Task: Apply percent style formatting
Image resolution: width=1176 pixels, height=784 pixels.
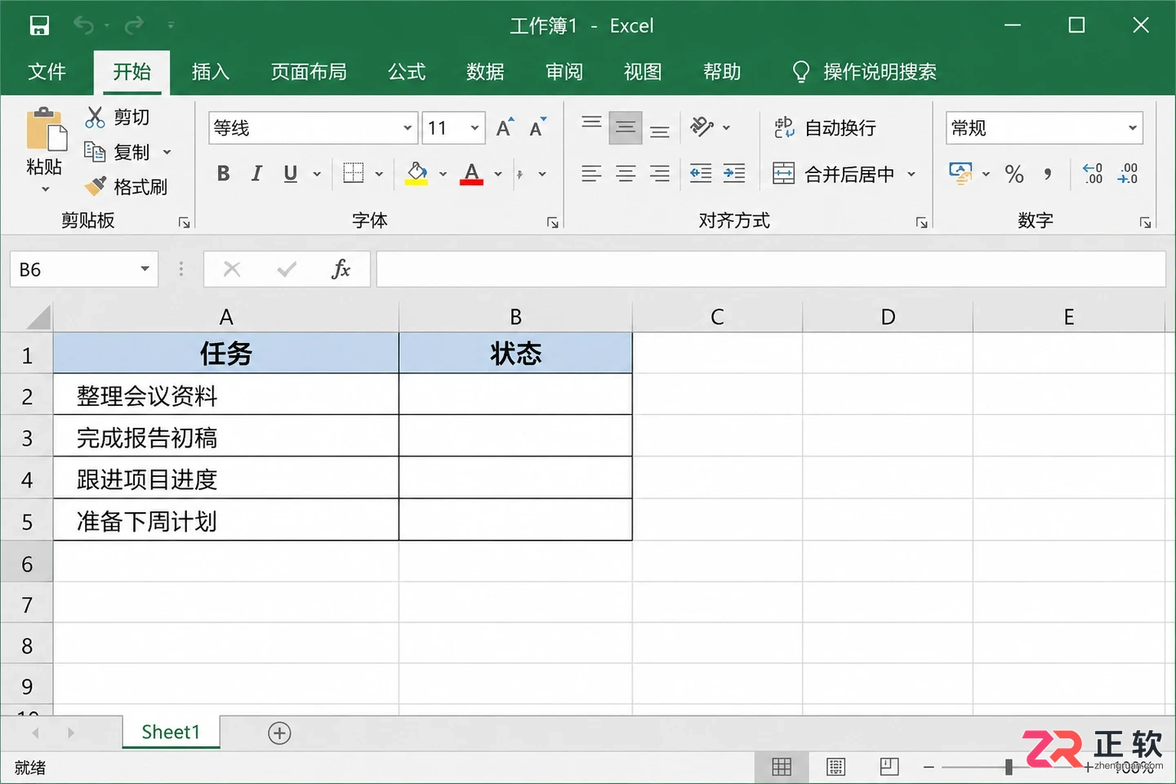Action: click(x=1014, y=173)
